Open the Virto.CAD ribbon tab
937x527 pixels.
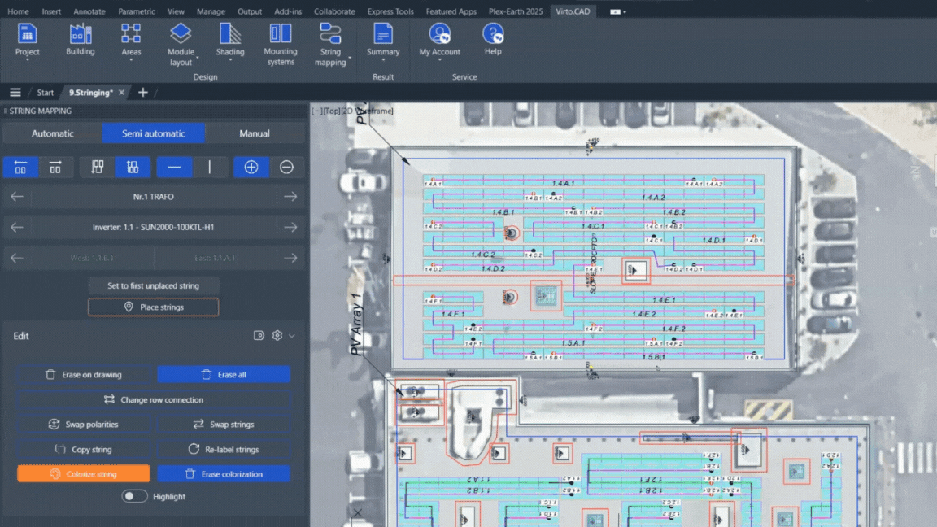[x=573, y=11]
